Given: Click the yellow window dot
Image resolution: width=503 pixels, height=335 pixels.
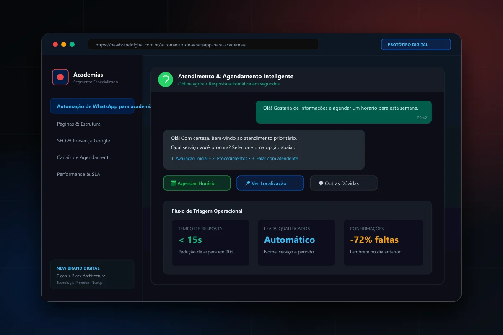Looking at the screenshot, I should point(64,44).
